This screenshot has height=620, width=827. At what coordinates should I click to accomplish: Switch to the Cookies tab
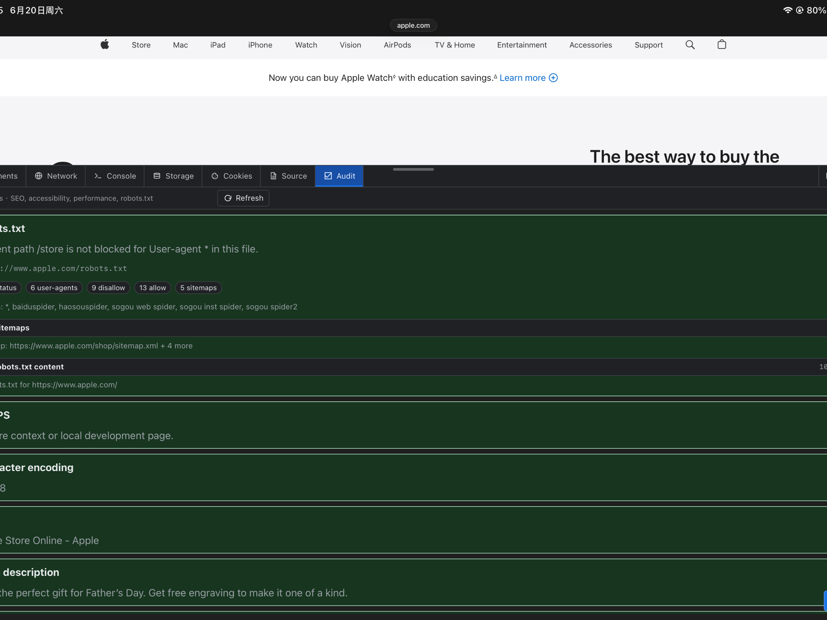point(232,176)
